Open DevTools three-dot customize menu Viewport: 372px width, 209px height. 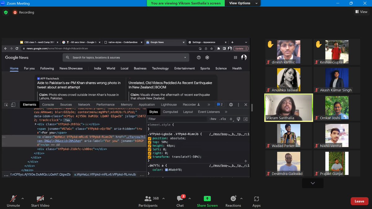238,105
